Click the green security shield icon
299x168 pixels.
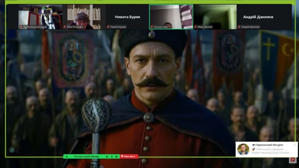pos(116,156)
